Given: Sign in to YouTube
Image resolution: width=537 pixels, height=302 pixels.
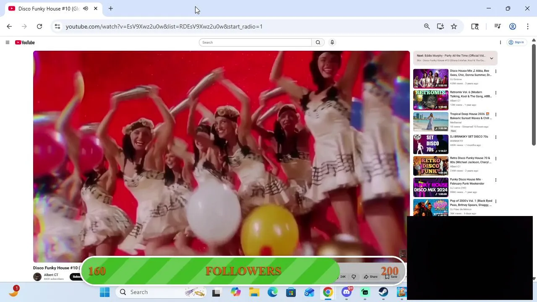Looking at the screenshot, I should (516, 42).
